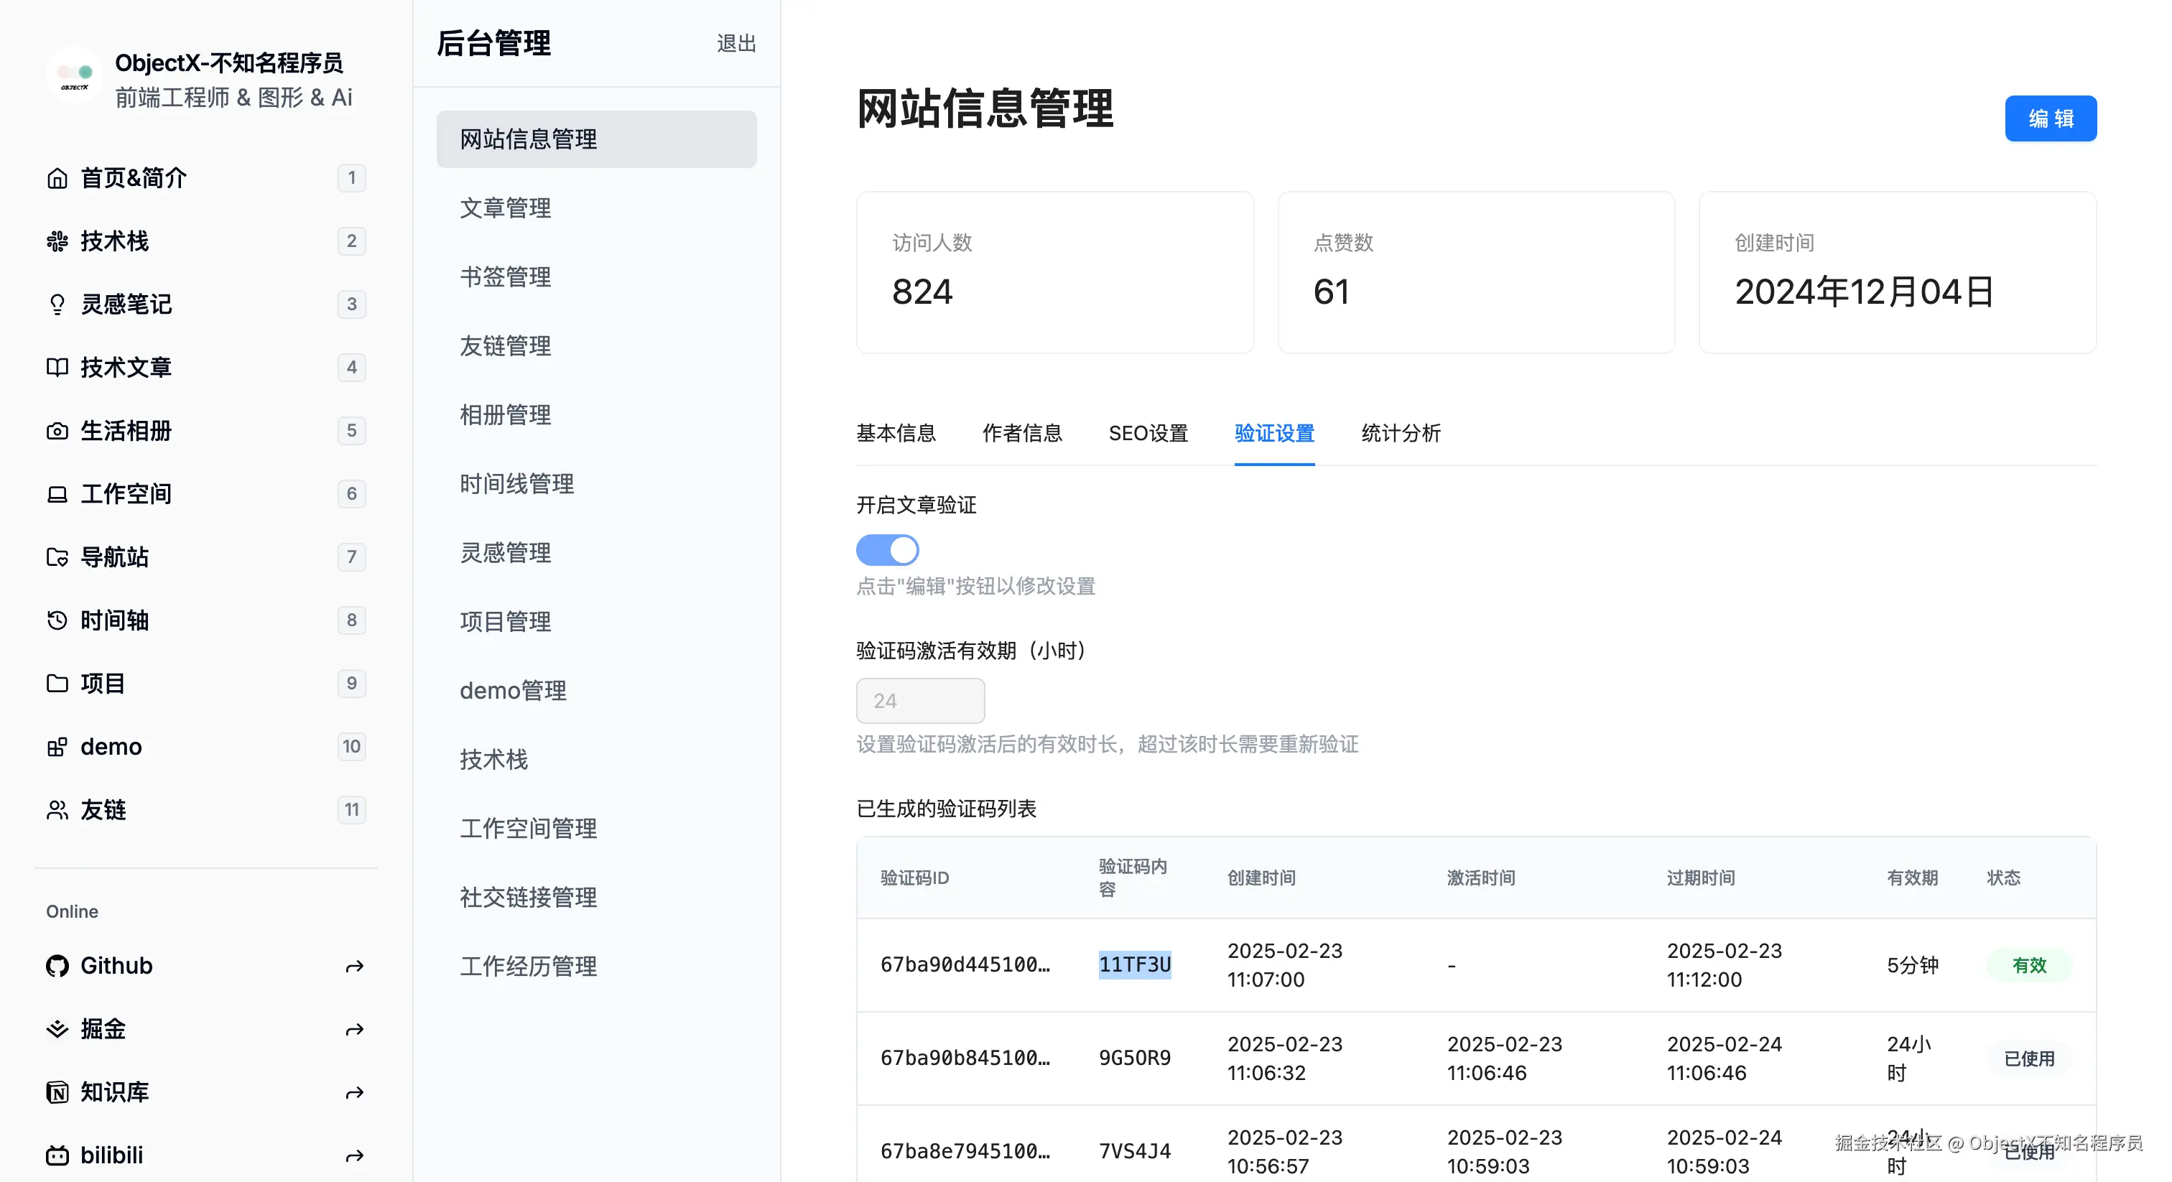Click the 知识库 Notion icon
Screen dimensions: 2172x1182
tap(57, 1092)
